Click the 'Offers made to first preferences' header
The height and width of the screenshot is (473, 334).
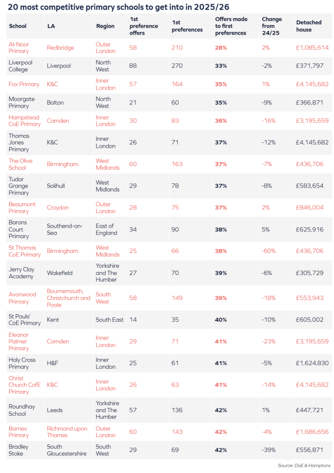pyautogui.click(x=231, y=26)
